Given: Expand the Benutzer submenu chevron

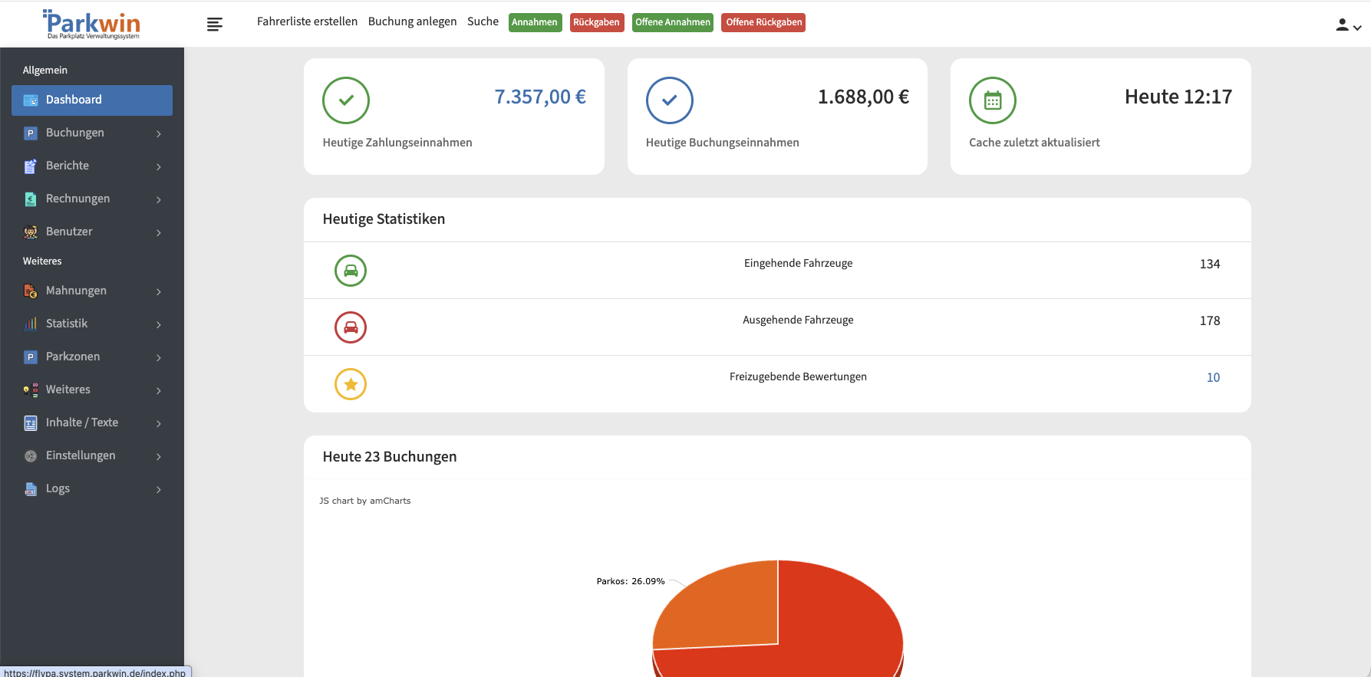Looking at the screenshot, I should (159, 233).
